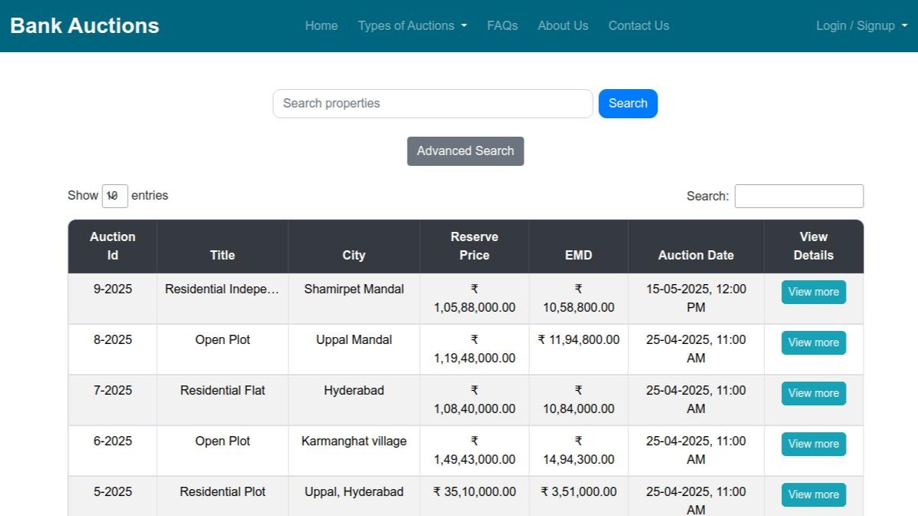The height and width of the screenshot is (516, 918).
Task: Click the Bank Auctions site logo
Action: click(85, 25)
